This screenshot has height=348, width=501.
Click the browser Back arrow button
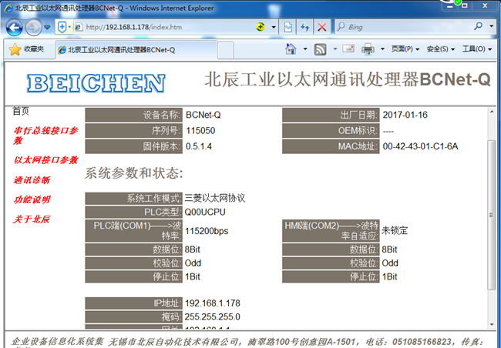(15, 28)
